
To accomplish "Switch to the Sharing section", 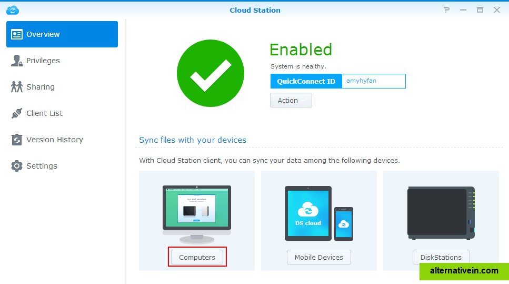I will pyautogui.click(x=62, y=87).
